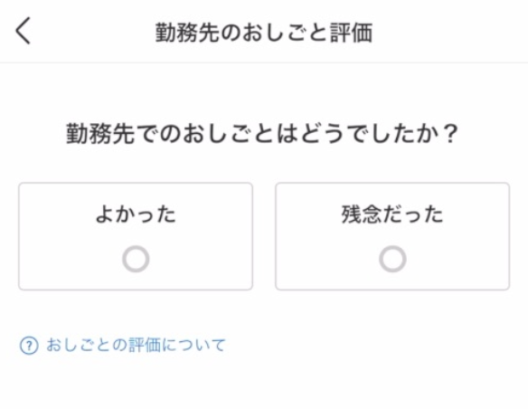Click the 勤務先のおしごと評価 header title

coord(264,33)
